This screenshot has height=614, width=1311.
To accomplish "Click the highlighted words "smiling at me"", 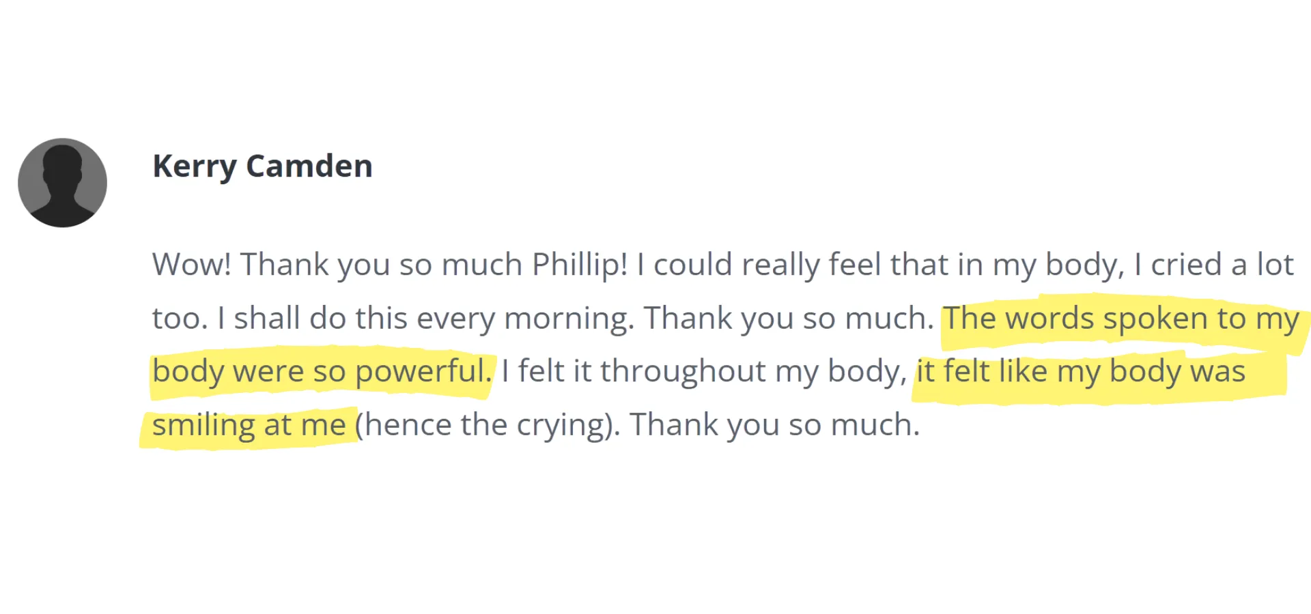I will click(249, 425).
